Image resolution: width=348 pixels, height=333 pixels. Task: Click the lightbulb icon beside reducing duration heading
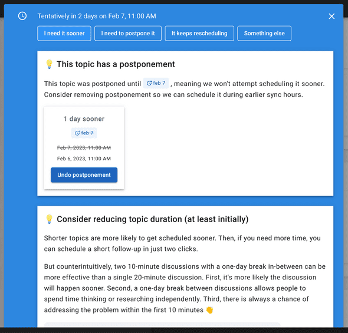coord(49,219)
